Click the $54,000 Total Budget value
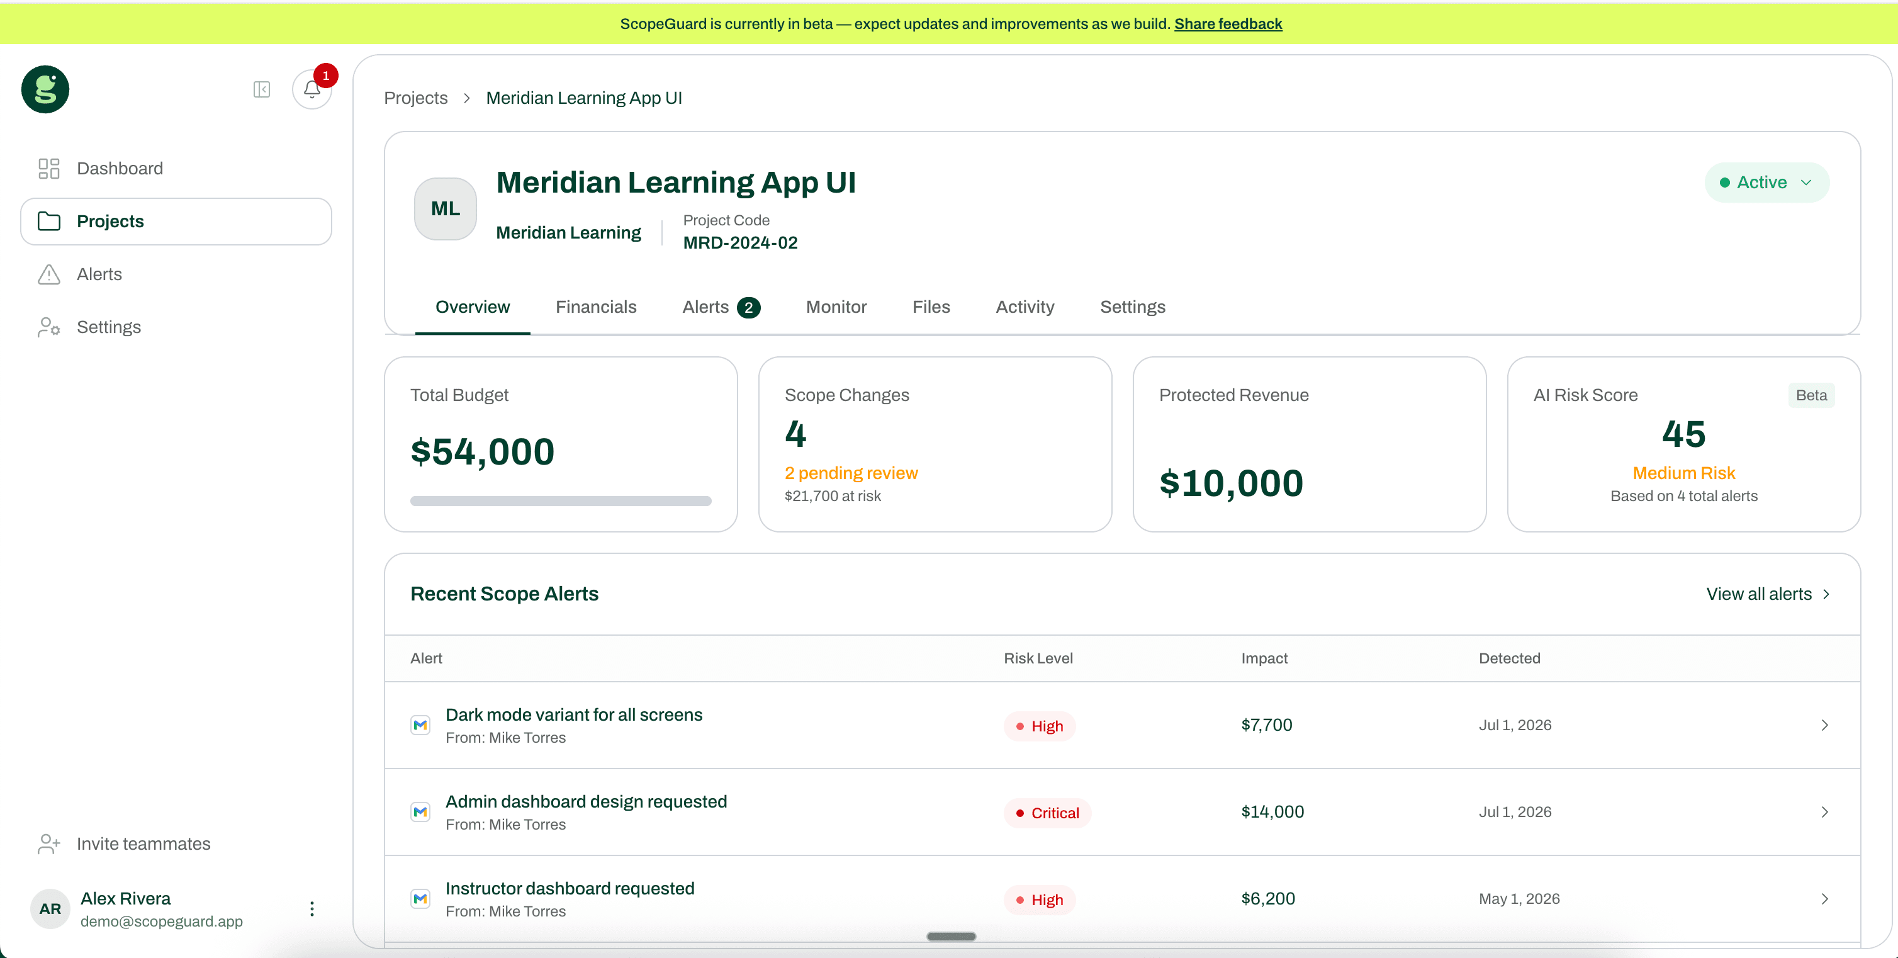 [483, 452]
